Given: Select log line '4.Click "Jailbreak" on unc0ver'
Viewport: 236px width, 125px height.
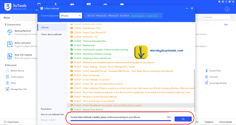Looking at the screenshot, I should 96,80.
